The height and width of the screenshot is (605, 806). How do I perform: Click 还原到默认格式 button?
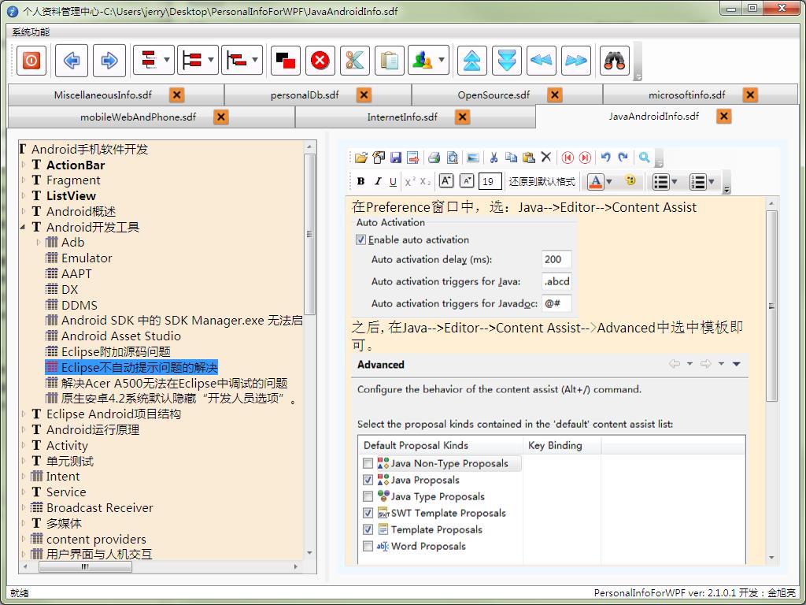[542, 181]
